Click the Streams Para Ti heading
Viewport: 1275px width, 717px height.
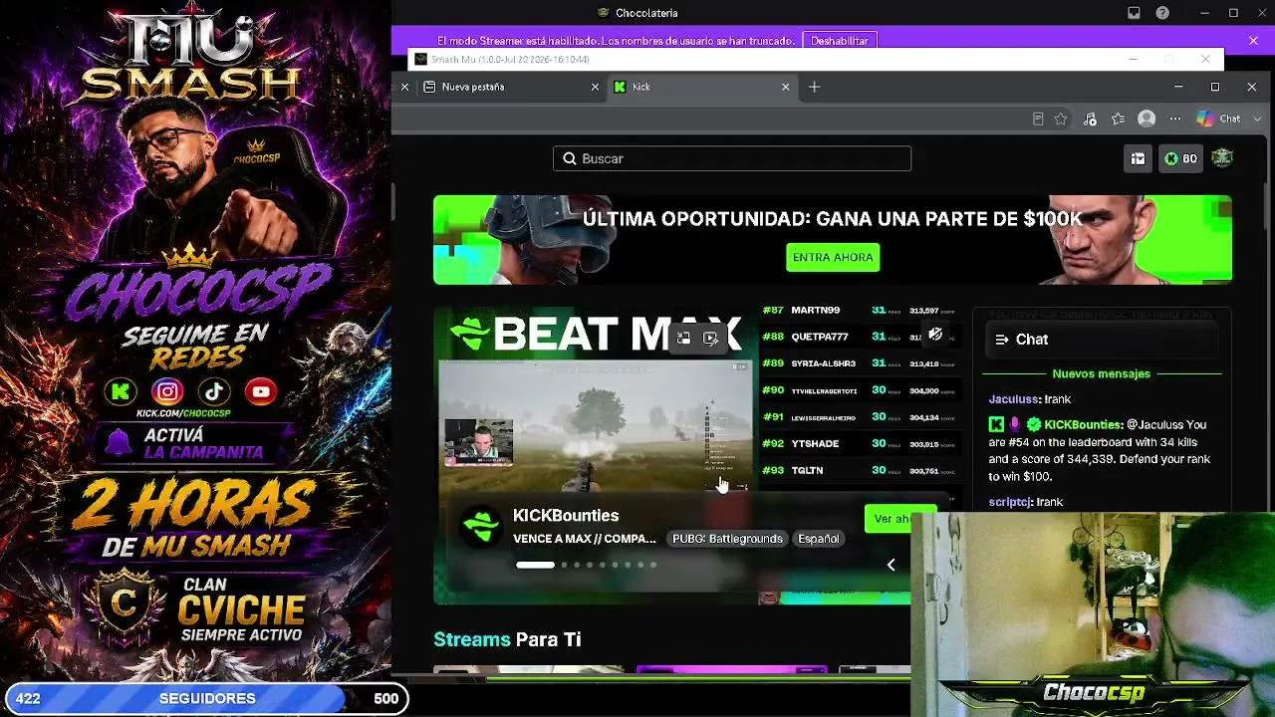pos(507,639)
